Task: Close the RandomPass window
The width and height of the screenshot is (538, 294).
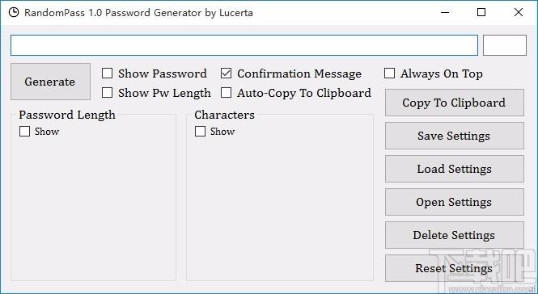Action: tap(519, 13)
